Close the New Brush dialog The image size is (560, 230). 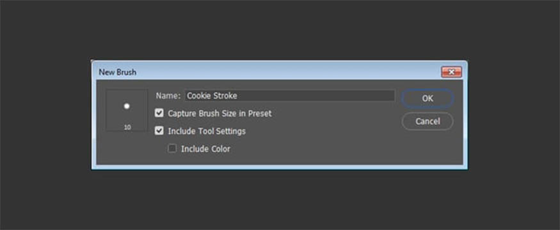tap(451, 72)
